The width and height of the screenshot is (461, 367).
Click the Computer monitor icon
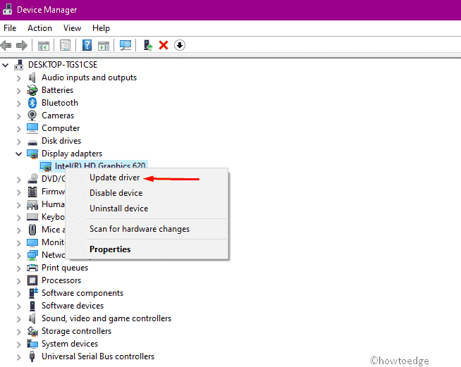[x=32, y=128]
